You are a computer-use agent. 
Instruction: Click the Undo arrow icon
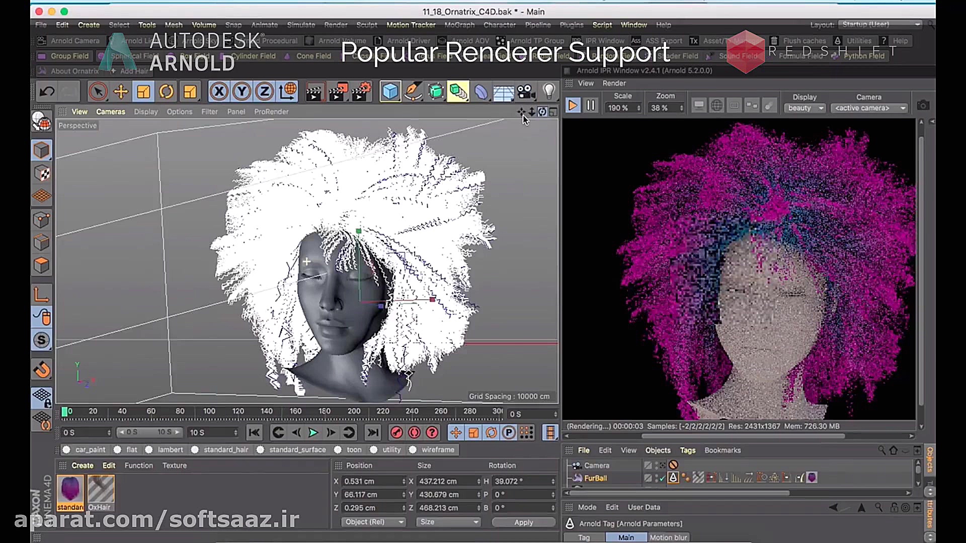[47, 92]
